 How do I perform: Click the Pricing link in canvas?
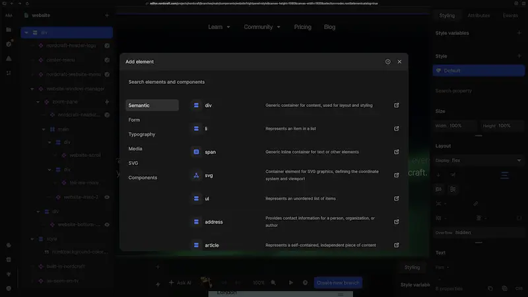point(302,27)
